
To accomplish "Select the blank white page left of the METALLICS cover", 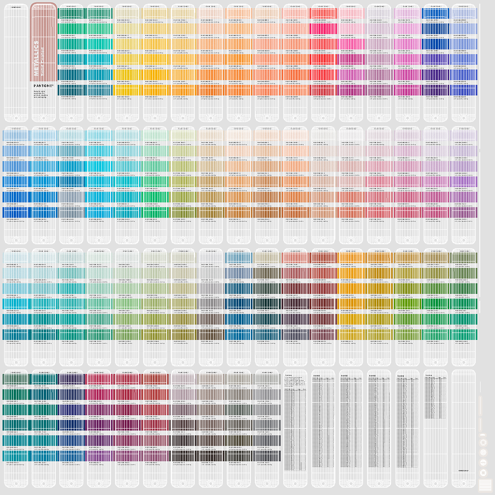I will coord(16,63).
